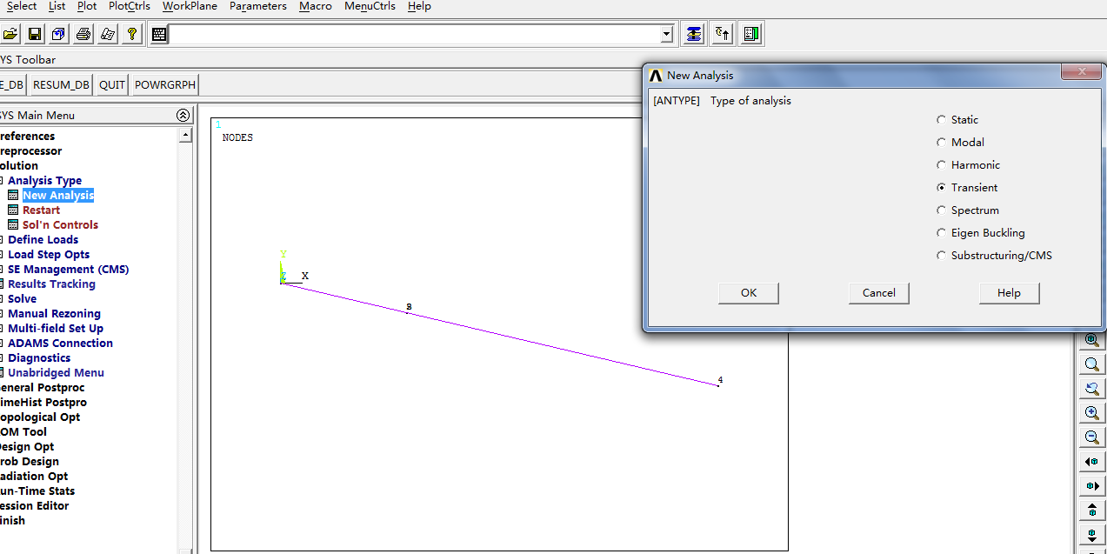Click the RESUM_DB toolbar button
The height and width of the screenshot is (554, 1107).
pos(61,84)
